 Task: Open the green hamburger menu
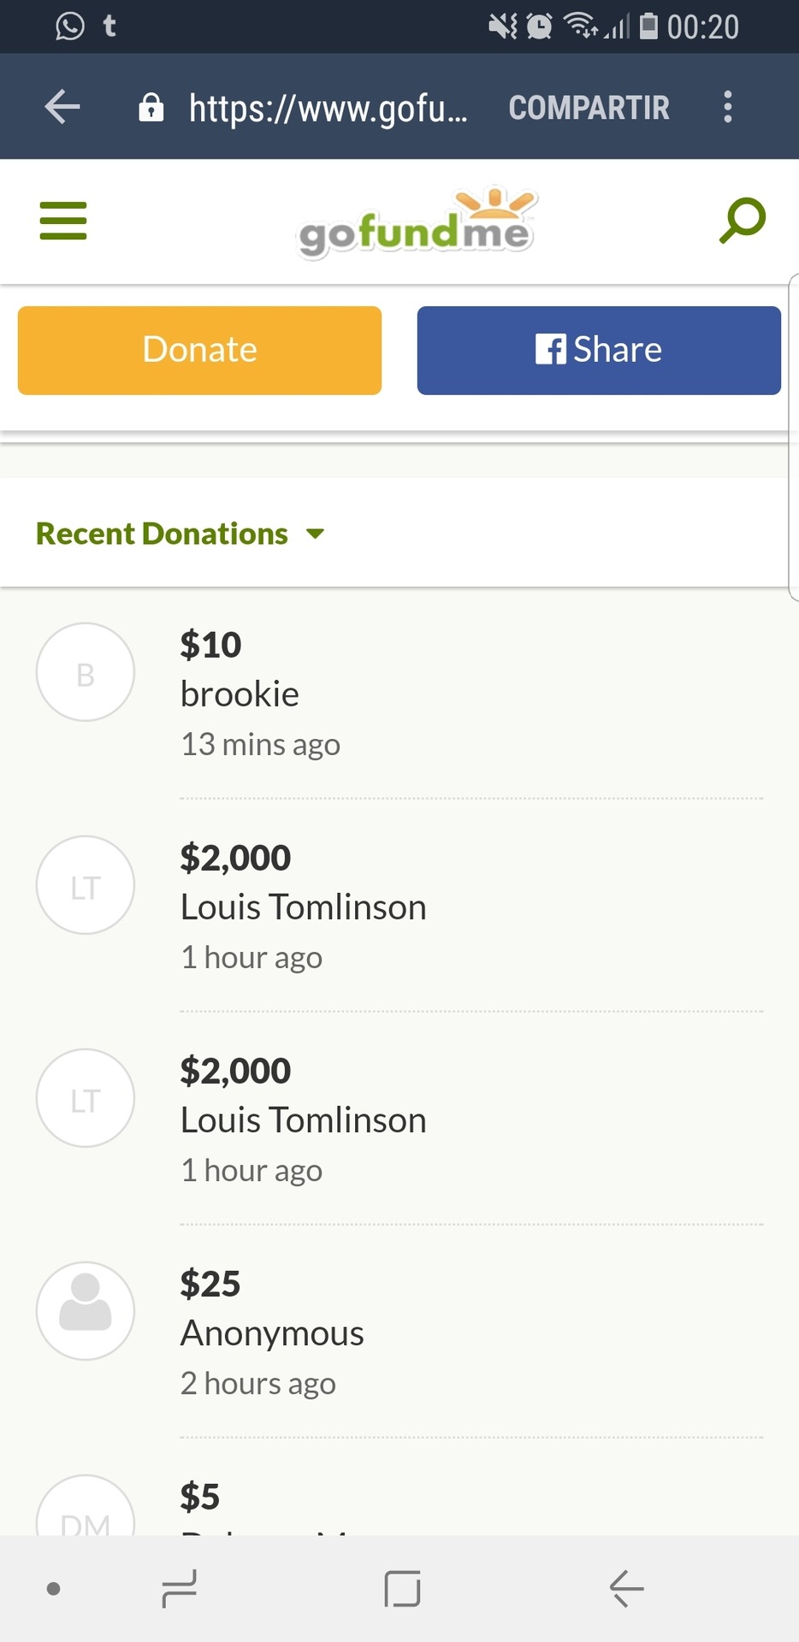coord(63,221)
